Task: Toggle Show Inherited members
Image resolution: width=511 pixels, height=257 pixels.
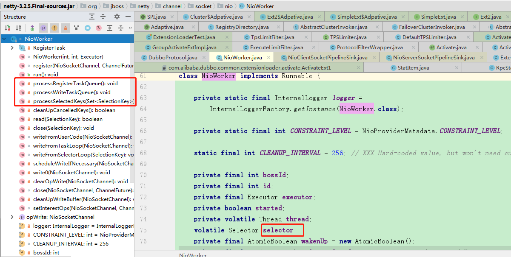Action: pyautogui.click(x=32, y=28)
